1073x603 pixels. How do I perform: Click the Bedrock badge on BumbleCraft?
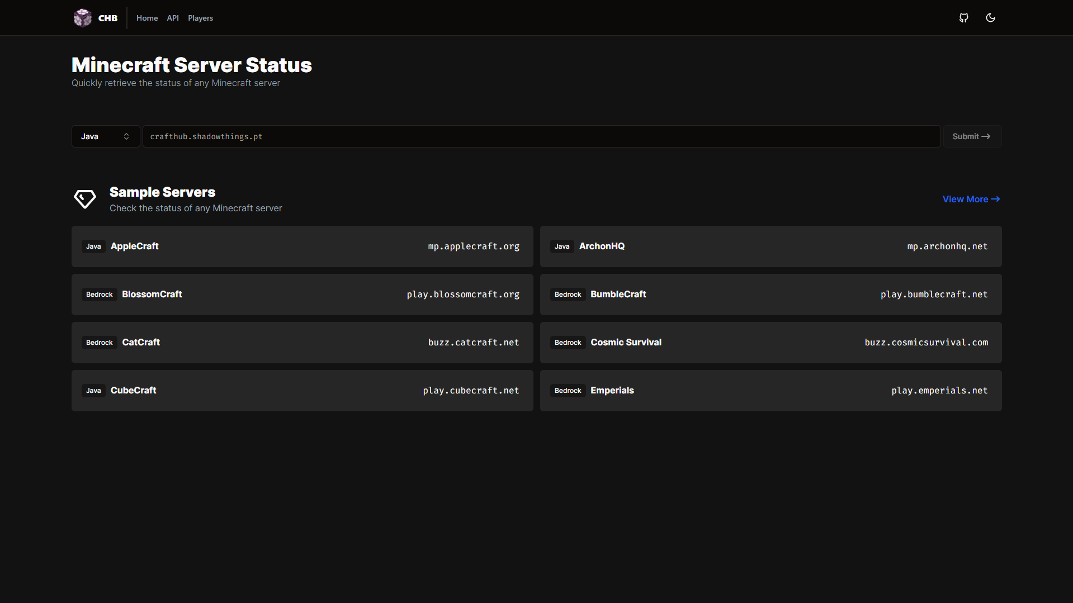click(568, 295)
